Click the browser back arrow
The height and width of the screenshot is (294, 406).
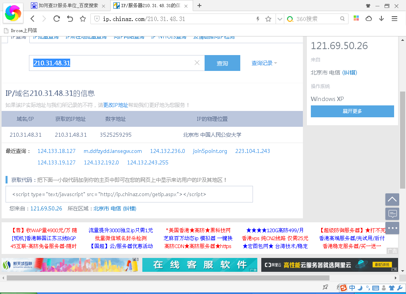pyautogui.click(x=33, y=19)
